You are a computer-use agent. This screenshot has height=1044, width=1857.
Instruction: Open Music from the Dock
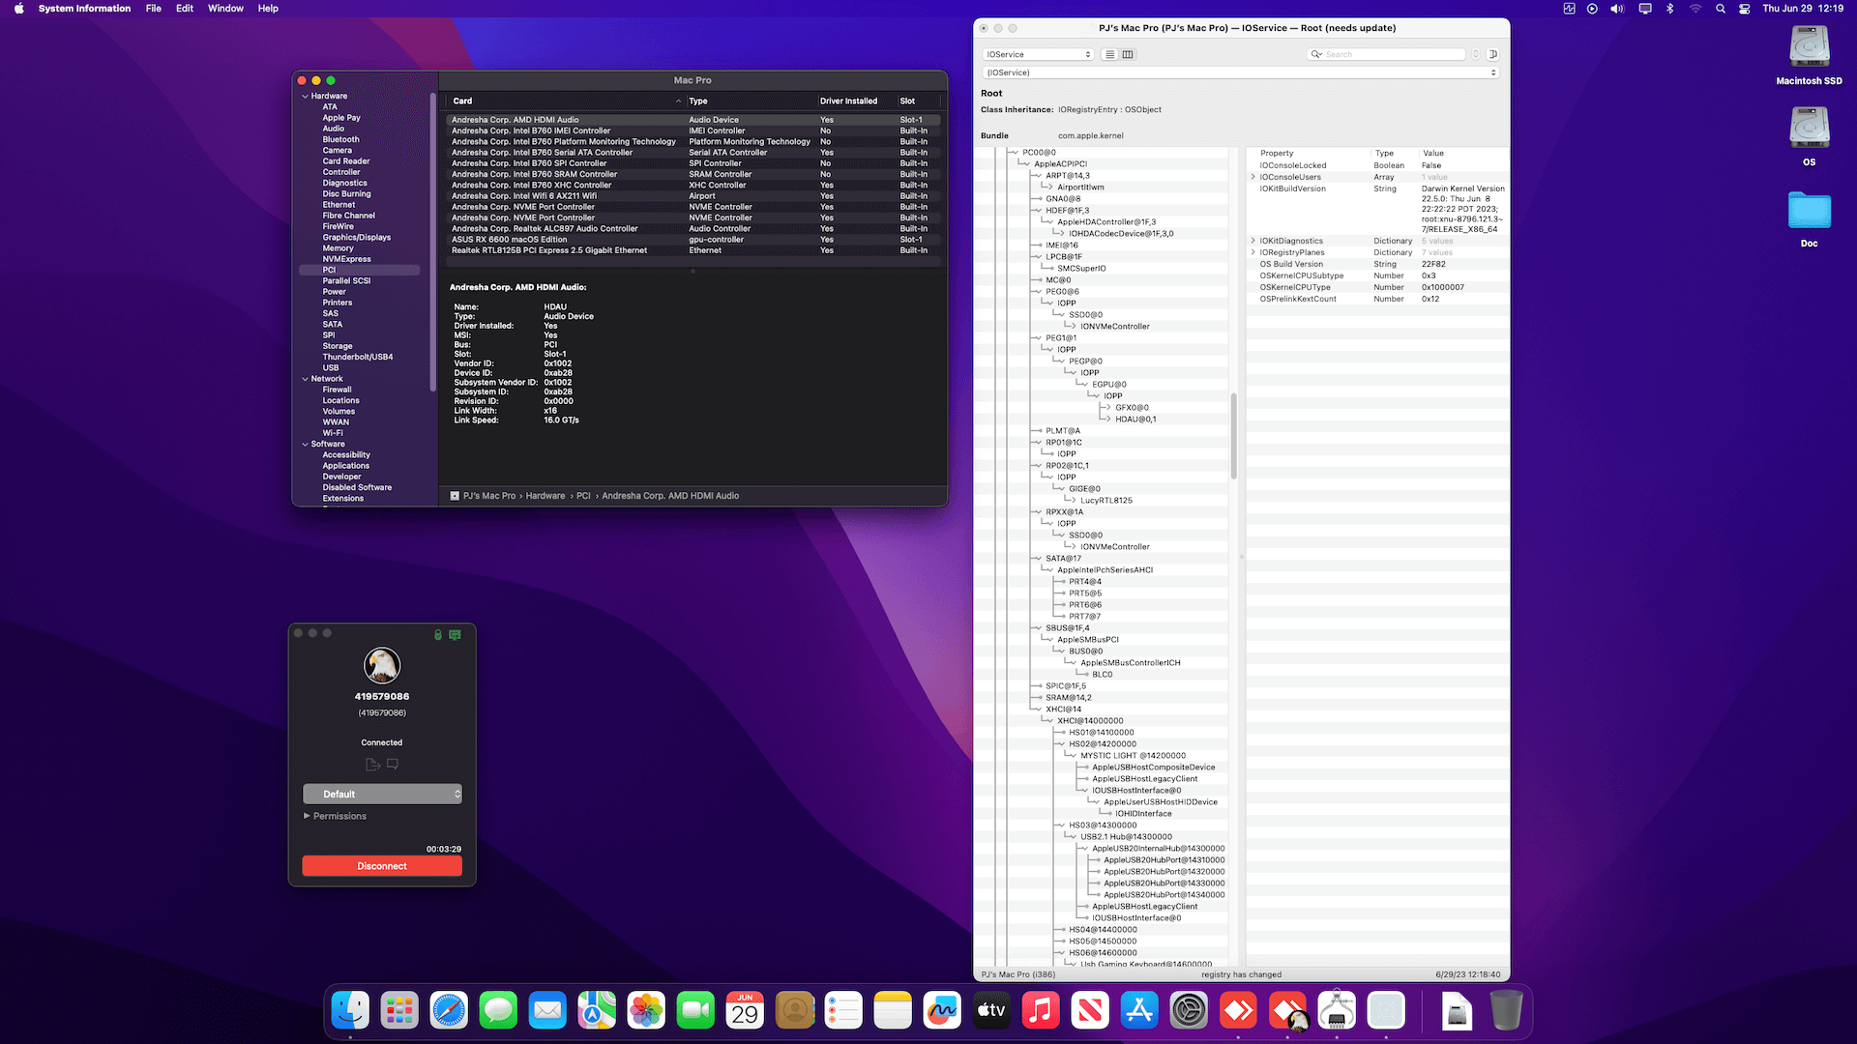coord(1041,1011)
